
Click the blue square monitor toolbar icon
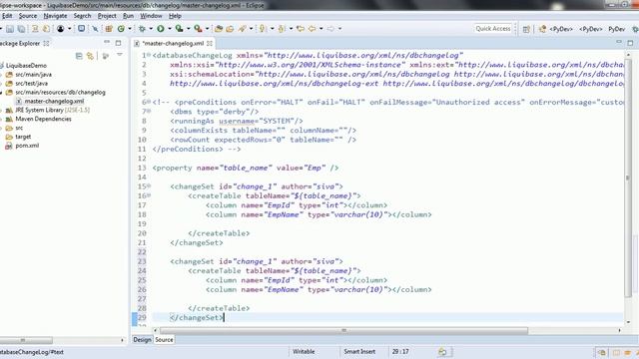tap(82, 29)
